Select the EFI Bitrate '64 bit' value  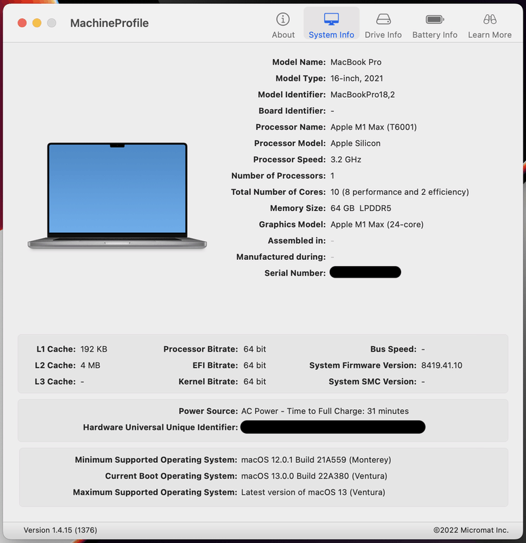pyautogui.click(x=255, y=365)
